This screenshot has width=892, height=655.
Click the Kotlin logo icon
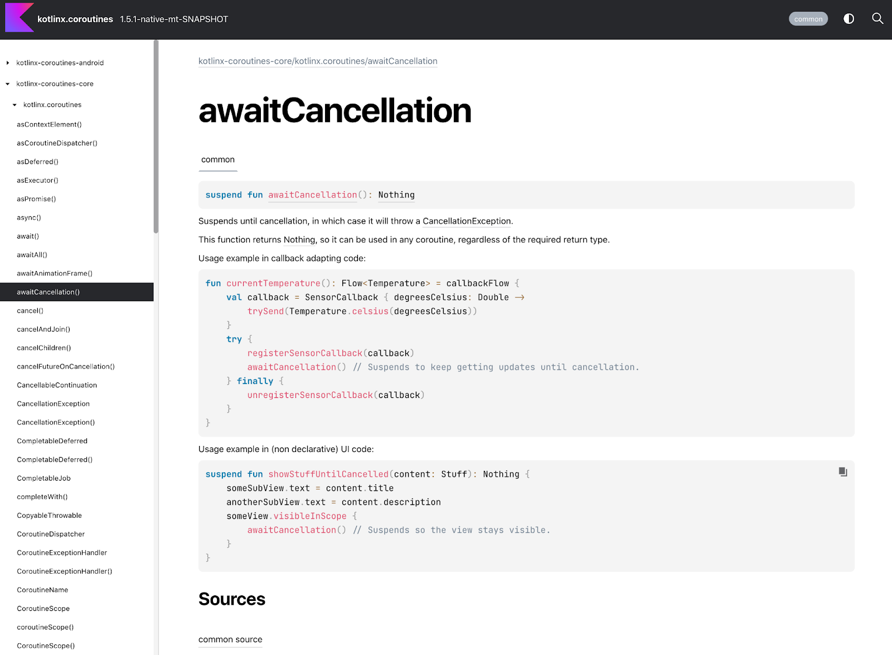(x=19, y=18)
